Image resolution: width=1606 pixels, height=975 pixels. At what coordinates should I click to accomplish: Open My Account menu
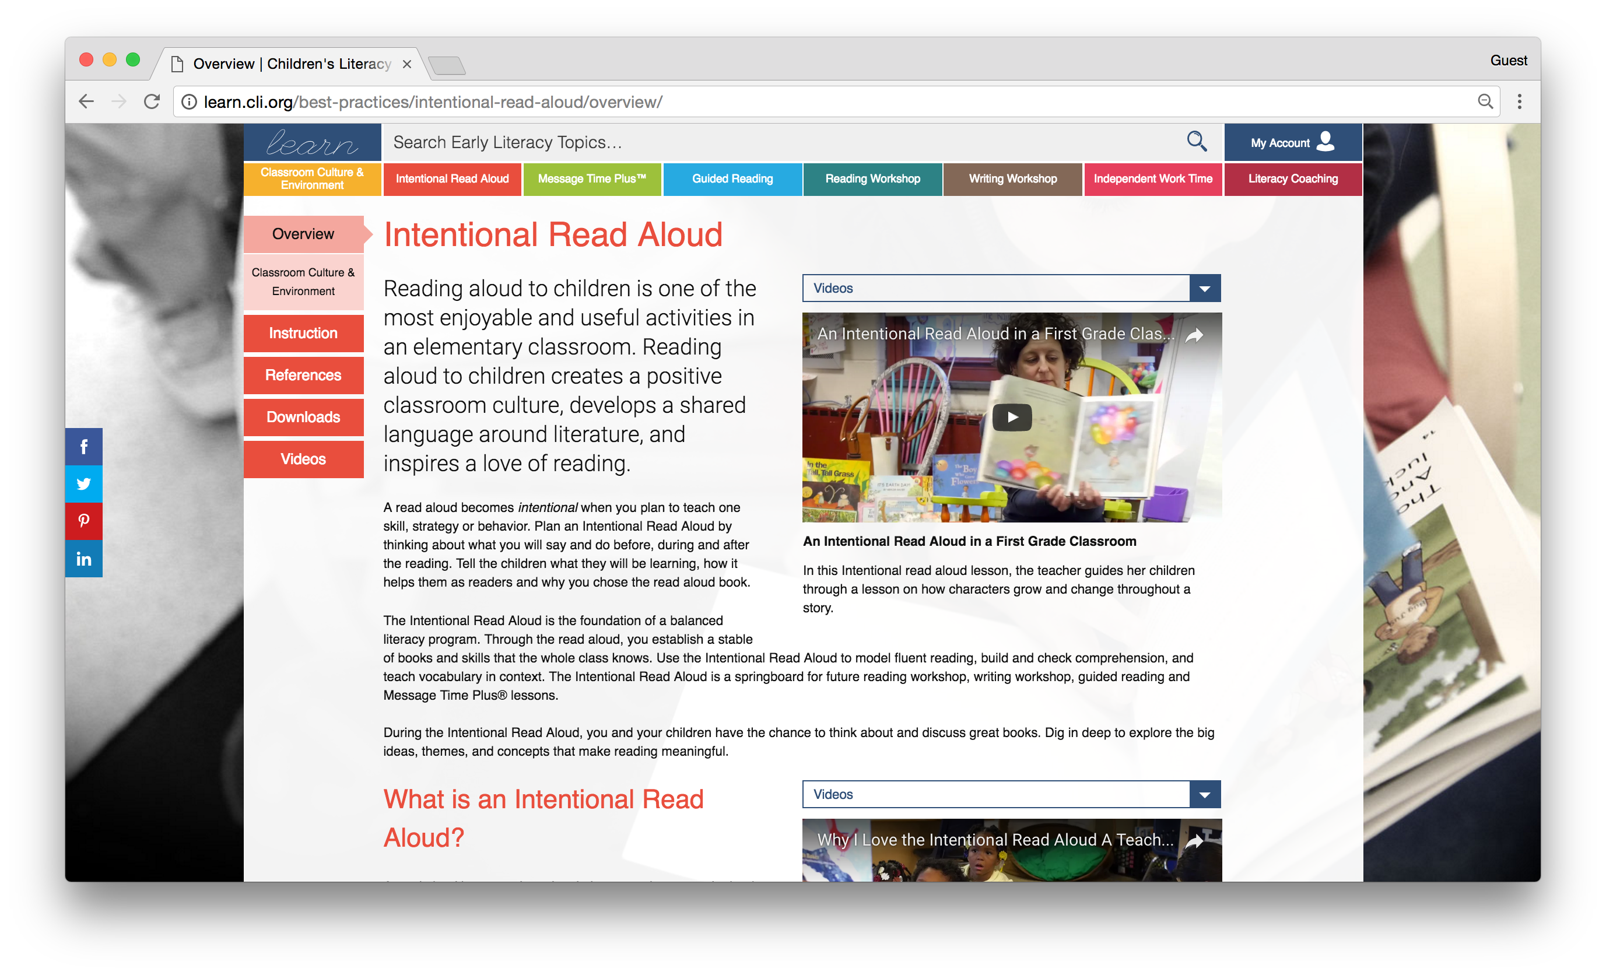click(1292, 142)
